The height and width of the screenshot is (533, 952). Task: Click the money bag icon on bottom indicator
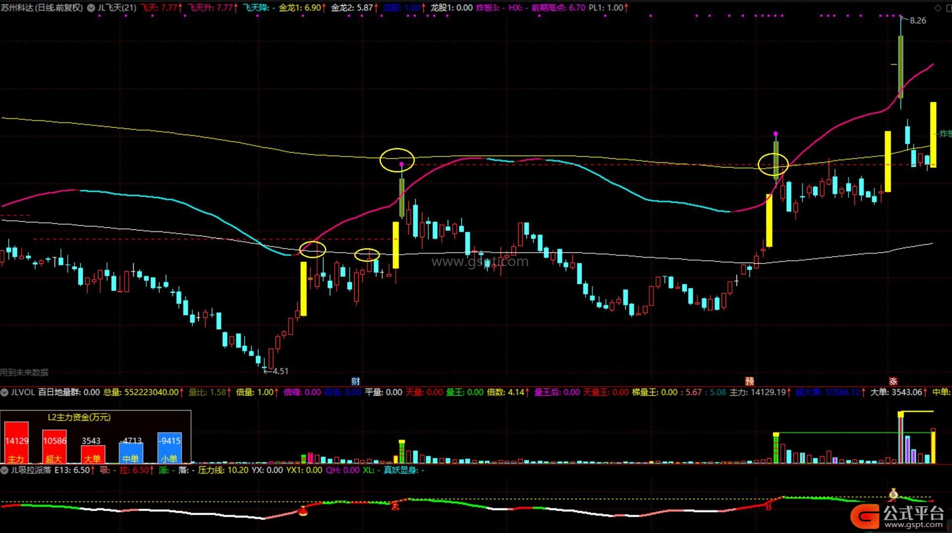pos(893,493)
